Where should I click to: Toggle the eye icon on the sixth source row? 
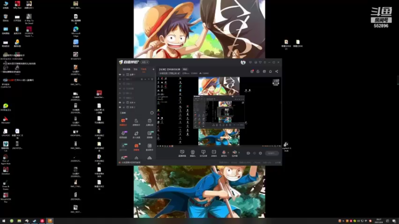(120, 98)
